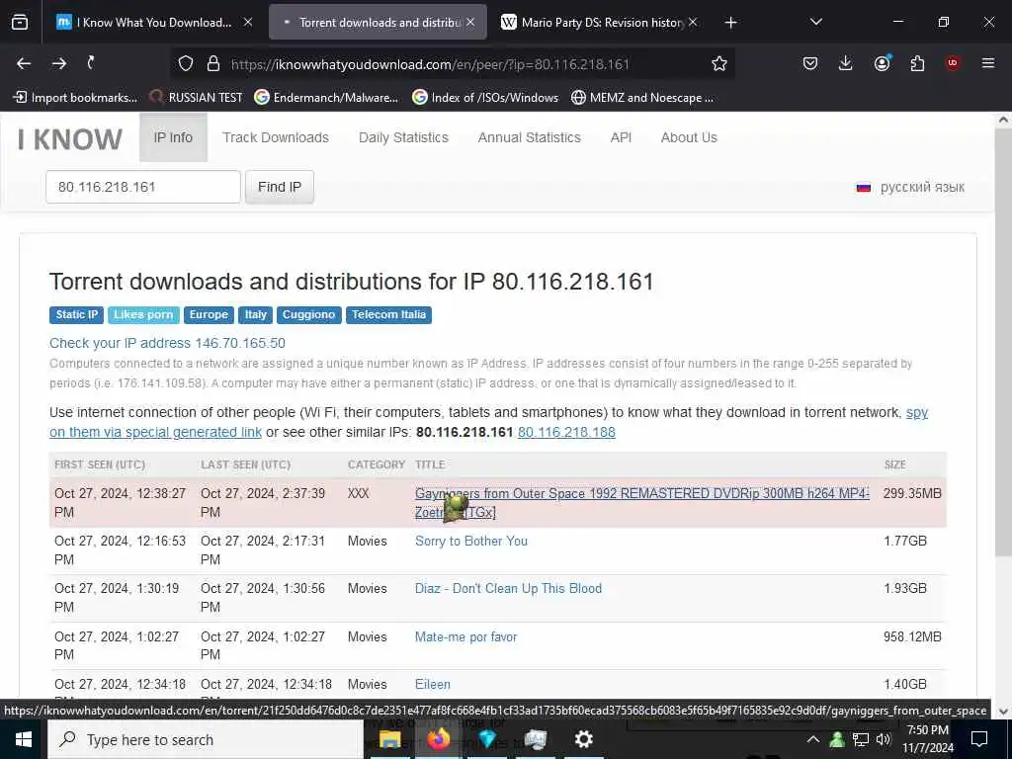Open the About Us nav item

coord(689,137)
